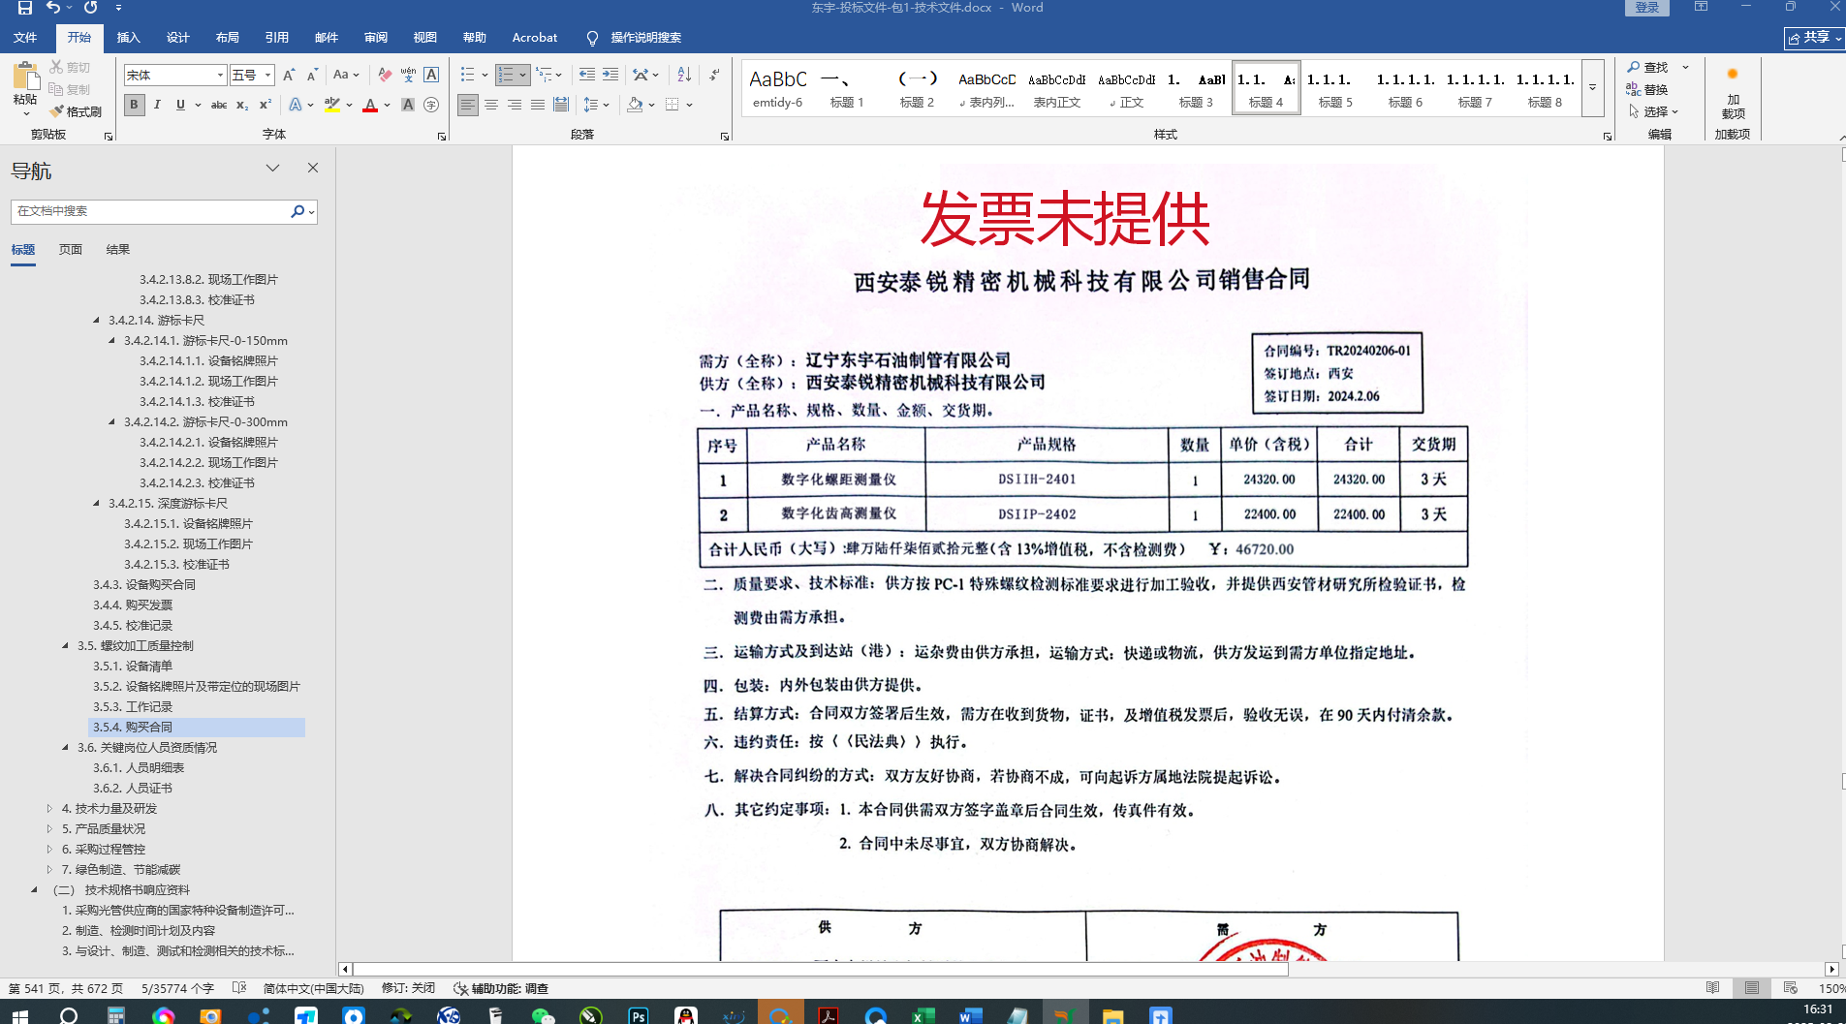Open the paragraph settings dialog launcher
Viewport: 1846px width, 1024px height.
725,137
